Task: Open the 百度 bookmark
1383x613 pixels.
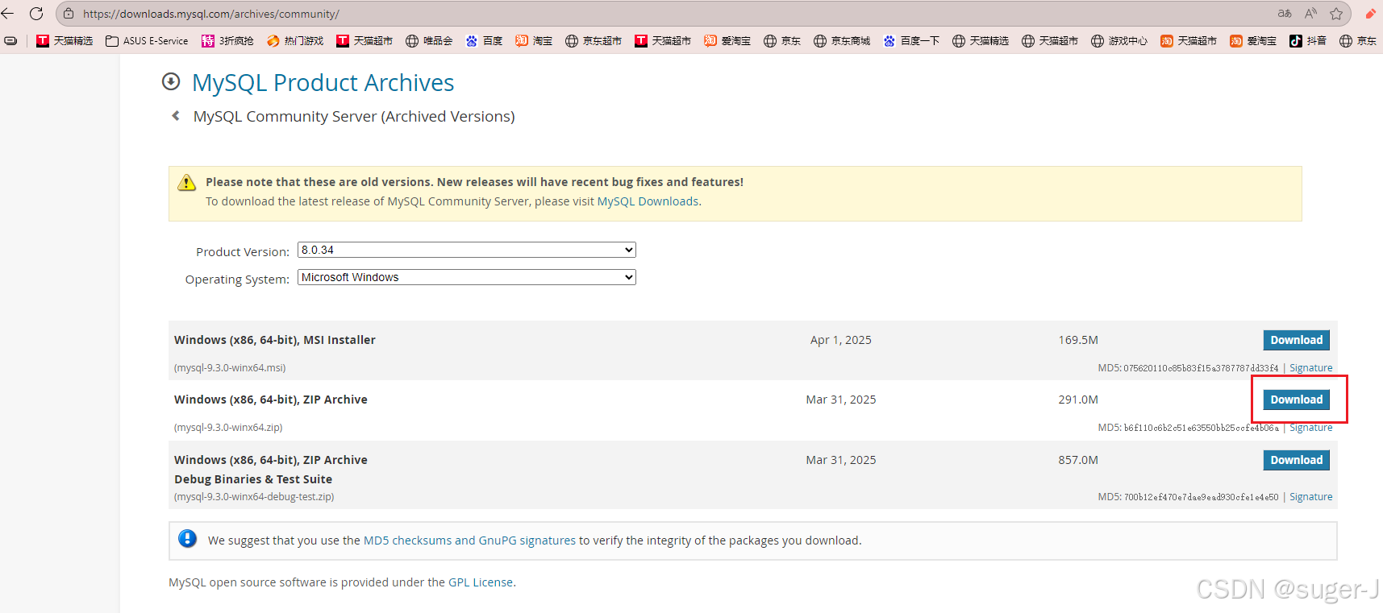Action: point(484,41)
